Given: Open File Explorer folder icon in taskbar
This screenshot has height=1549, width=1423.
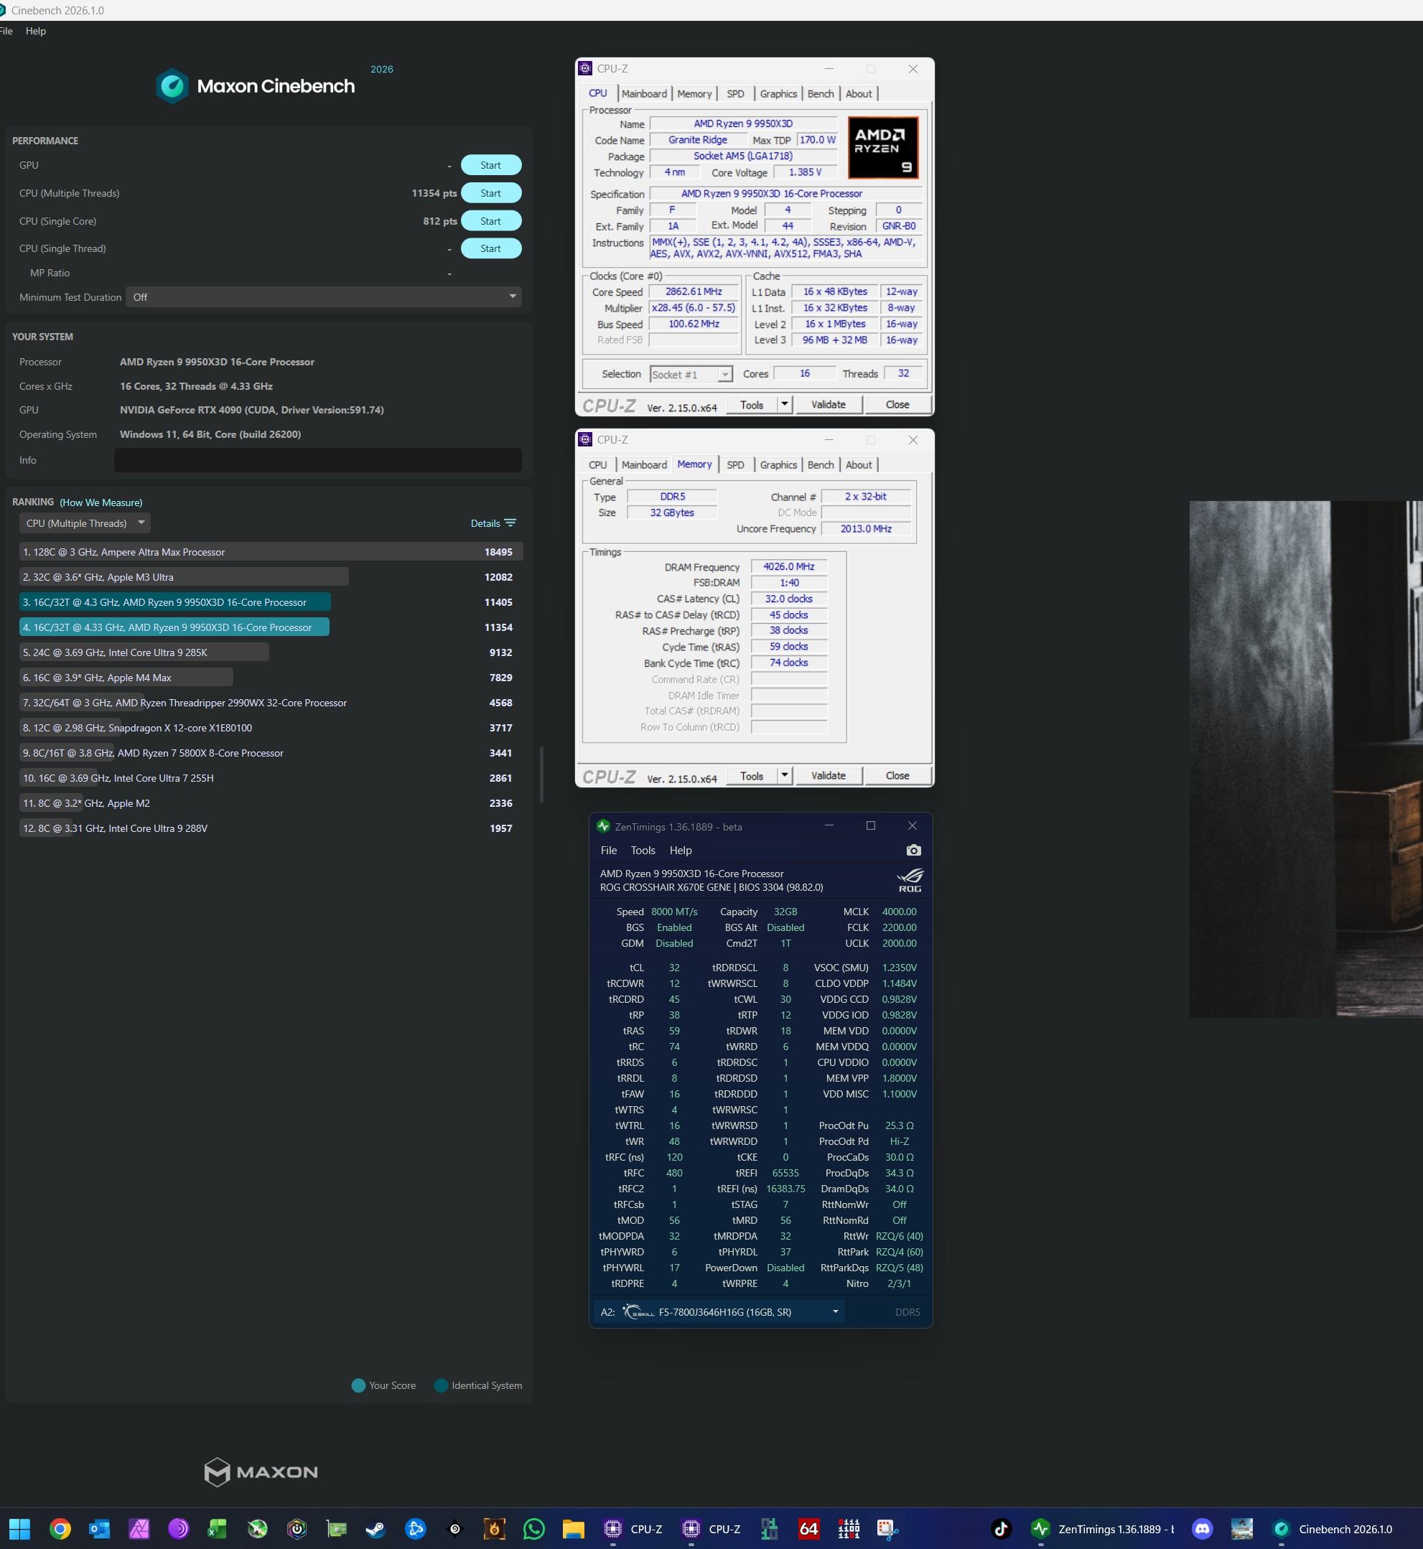Looking at the screenshot, I should point(573,1528).
